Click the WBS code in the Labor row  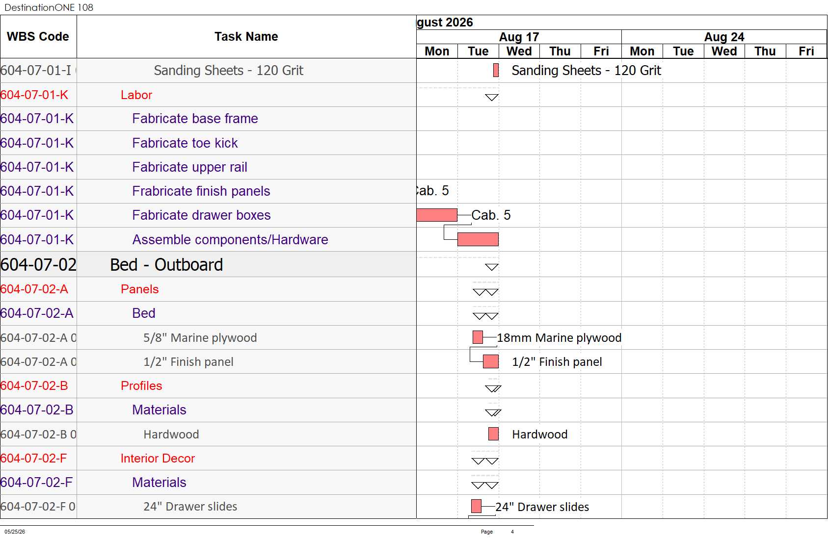click(34, 95)
